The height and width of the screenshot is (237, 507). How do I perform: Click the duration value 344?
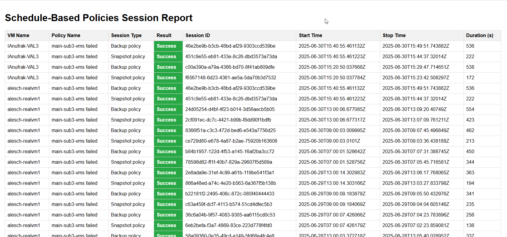click(x=470, y=162)
